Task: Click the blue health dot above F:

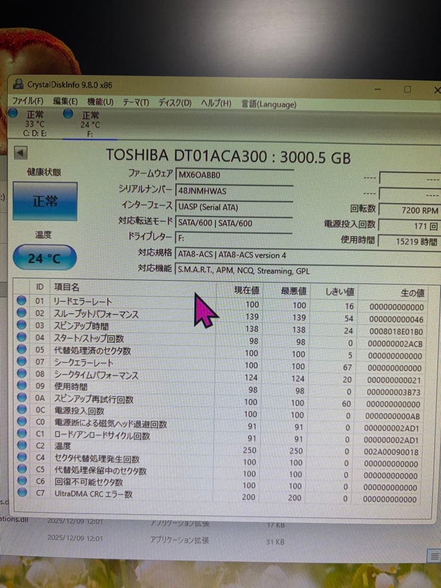Action: (68, 113)
